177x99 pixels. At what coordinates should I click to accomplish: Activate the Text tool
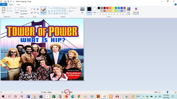click(x=38, y=9)
